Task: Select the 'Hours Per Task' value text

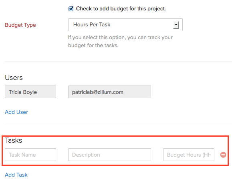Action: pyautogui.click(x=92, y=24)
